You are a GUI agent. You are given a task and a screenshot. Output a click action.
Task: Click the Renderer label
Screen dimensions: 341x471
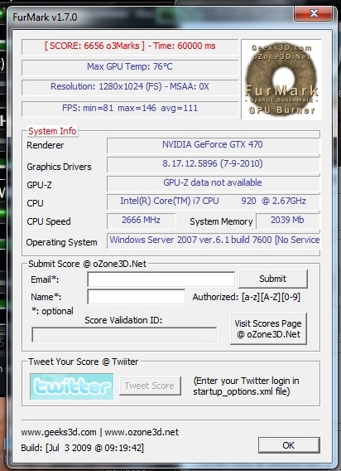(46, 145)
